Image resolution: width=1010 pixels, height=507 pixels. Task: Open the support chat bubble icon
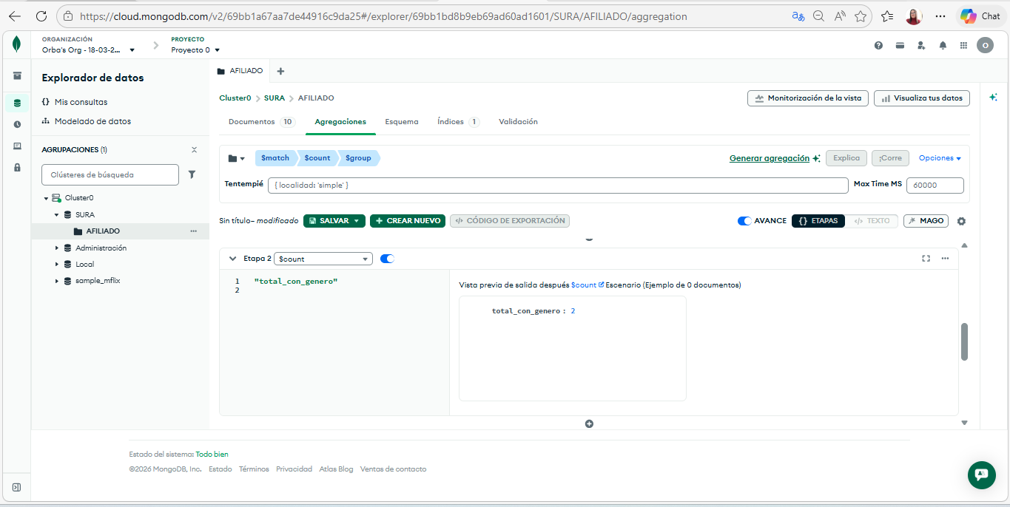tap(981, 474)
